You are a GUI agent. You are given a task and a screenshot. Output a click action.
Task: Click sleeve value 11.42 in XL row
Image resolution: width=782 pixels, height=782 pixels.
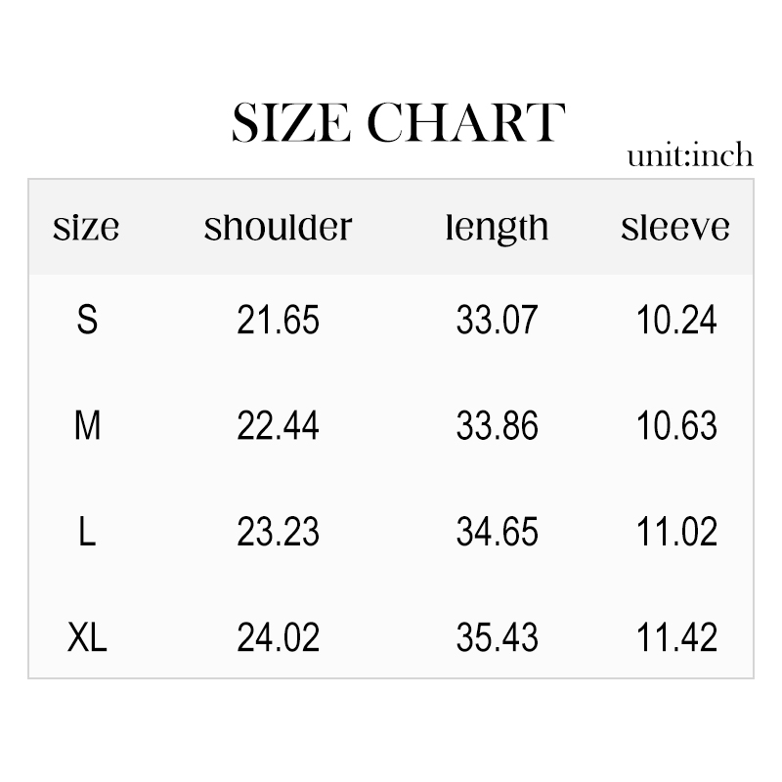click(x=676, y=637)
